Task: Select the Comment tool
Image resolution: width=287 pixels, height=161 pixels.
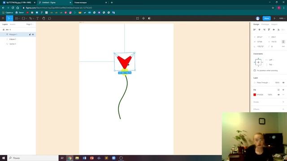Action: [x=50, y=18]
